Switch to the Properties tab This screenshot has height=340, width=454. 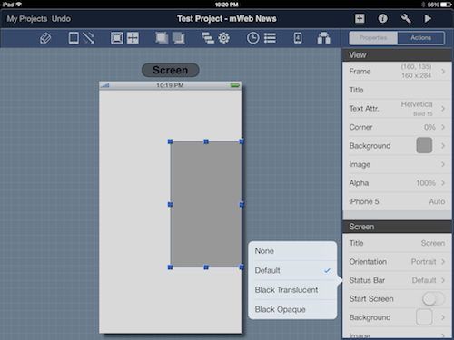373,38
